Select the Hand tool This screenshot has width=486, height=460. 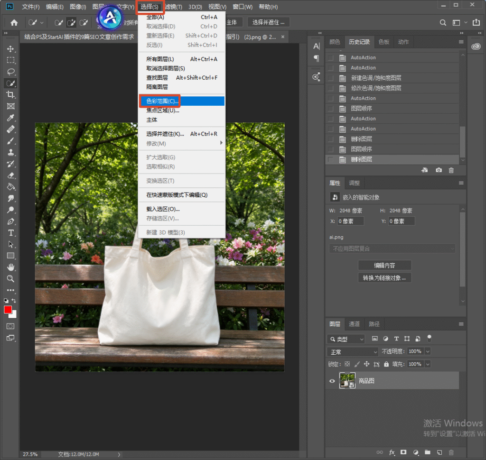pyautogui.click(x=10, y=267)
